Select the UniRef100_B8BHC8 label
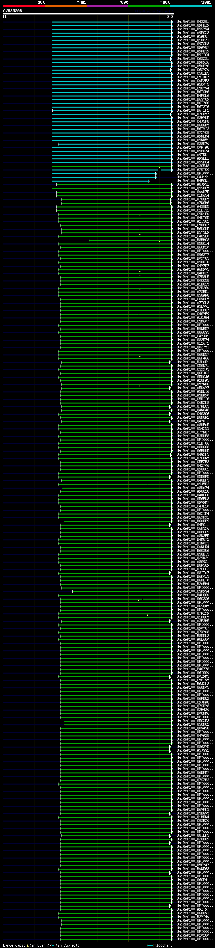This screenshot has height=948, width=215. 192,240
